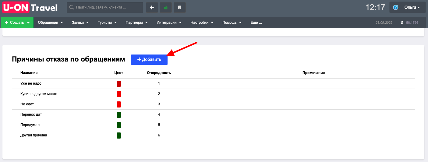
Task: Click color swatch for Уже не надо
Action: 119,83
